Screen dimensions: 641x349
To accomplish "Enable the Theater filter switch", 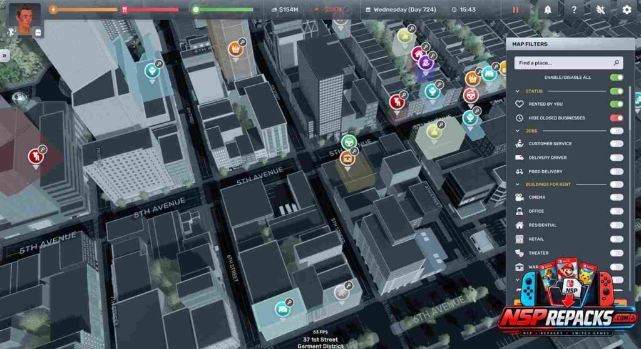I will tap(616, 253).
